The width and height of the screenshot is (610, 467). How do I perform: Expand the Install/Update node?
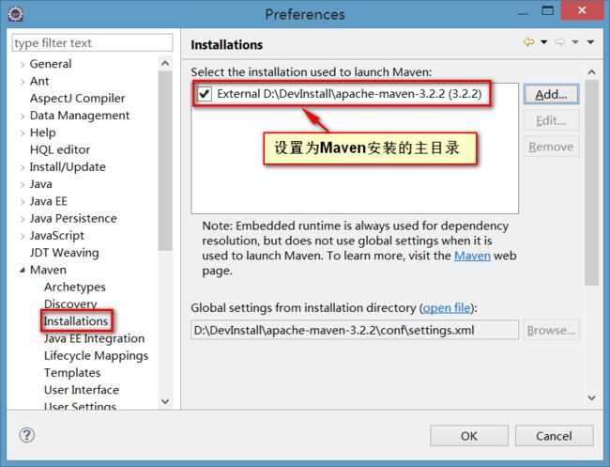[23, 167]
